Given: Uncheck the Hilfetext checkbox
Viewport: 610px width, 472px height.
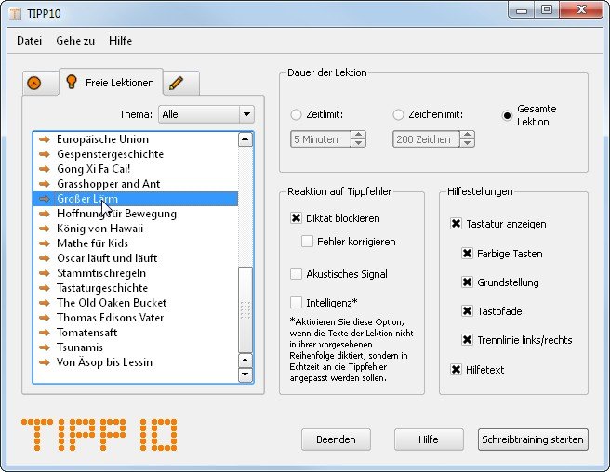Looking at the screenshot, I should (x=456, y=370).
